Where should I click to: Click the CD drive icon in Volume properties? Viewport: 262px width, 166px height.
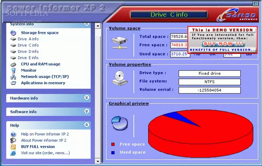coord(120,78)
